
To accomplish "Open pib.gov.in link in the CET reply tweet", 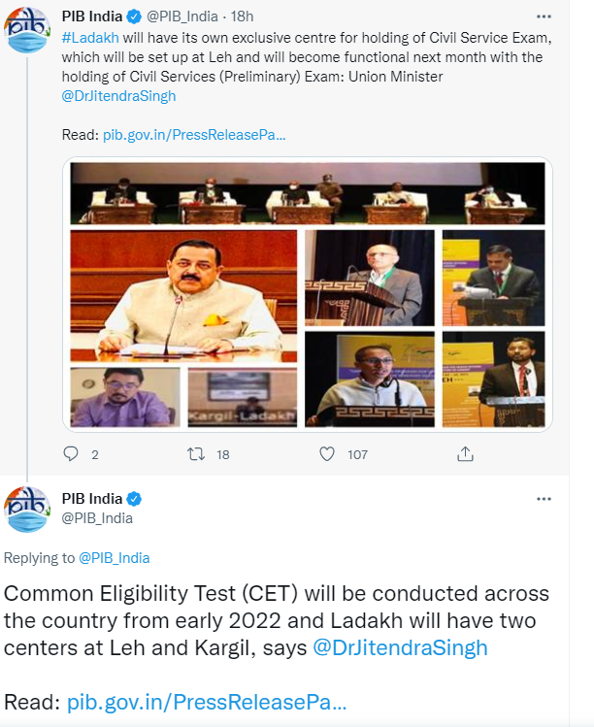I will (x=206, y=702).
